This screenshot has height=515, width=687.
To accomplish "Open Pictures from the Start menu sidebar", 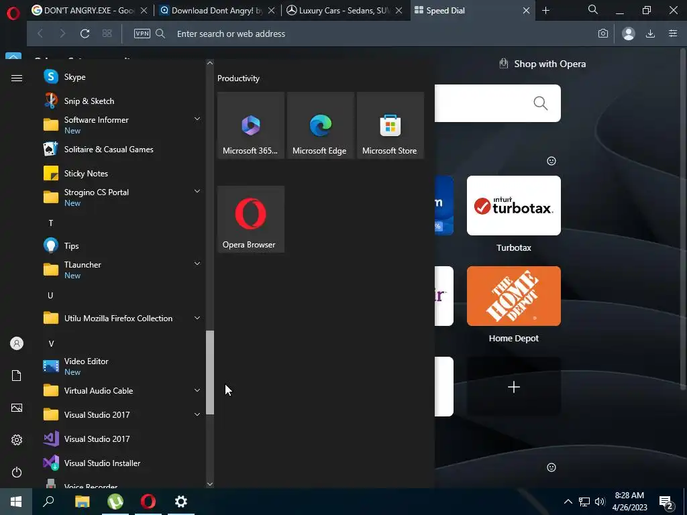I will (x=17, y=408).
